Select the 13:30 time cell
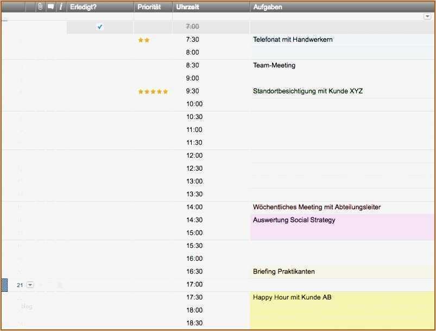 point(211,195)
